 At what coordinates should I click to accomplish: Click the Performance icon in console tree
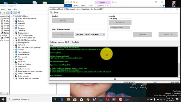coord(2,31)
